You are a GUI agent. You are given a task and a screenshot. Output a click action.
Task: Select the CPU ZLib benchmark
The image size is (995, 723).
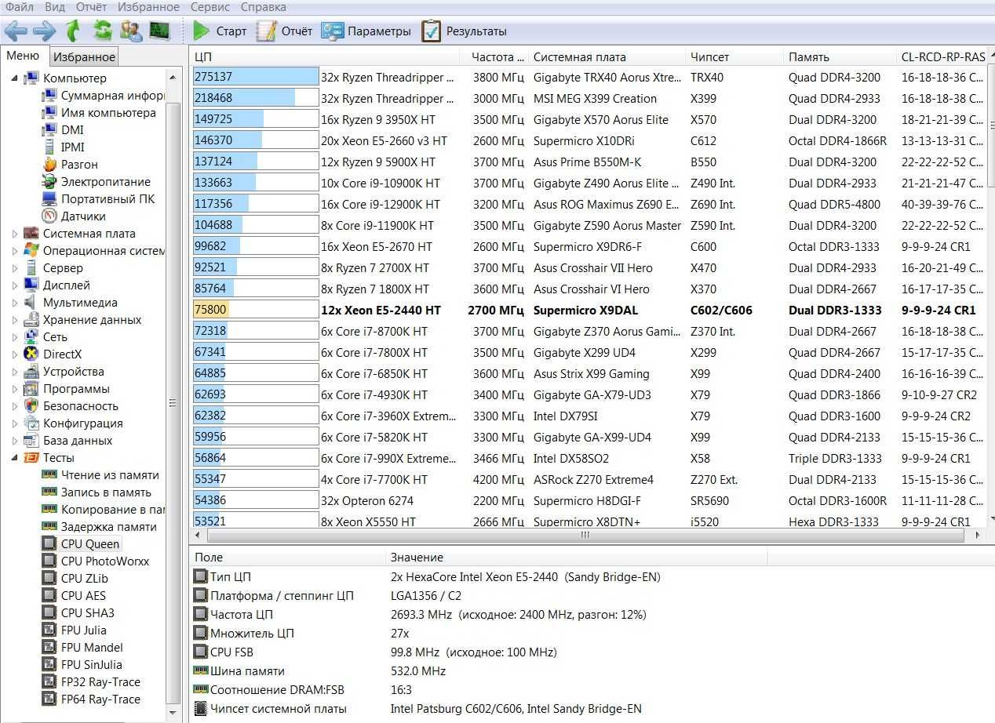click(75, 579)
